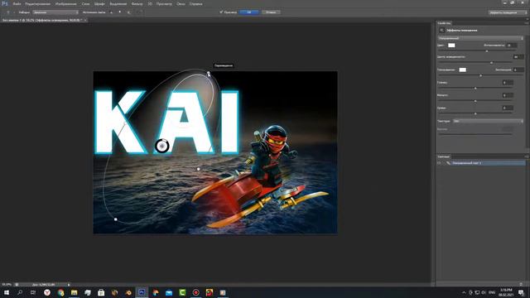This screenshot has height=298, width=530.
Task: Open the Presets dropdown in options bar
Action: pyautogui.click(x=55, y=12)
